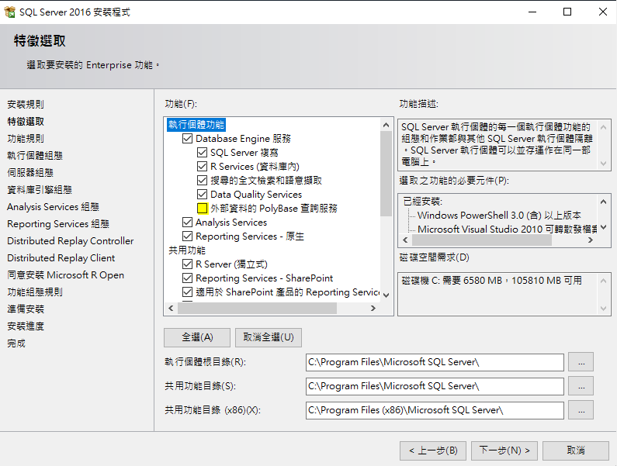Click 資料庫引擎組態 step in sidebar
This screenshot has height=466, width=617.
click(40, 189)
